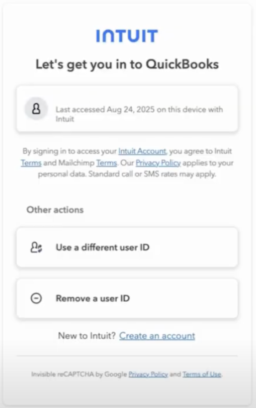Choose 'Use a different user ID' label
The image size is (256, 408).
[x=102, y=247]
